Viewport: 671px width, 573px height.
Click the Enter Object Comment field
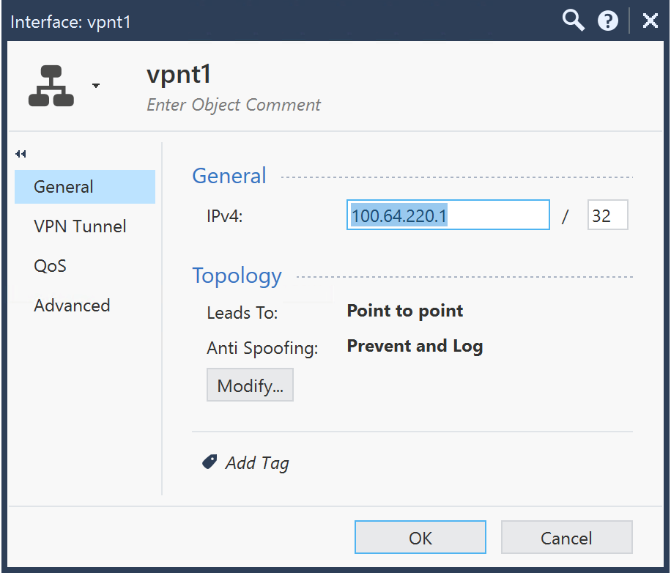tap(233, 105)
